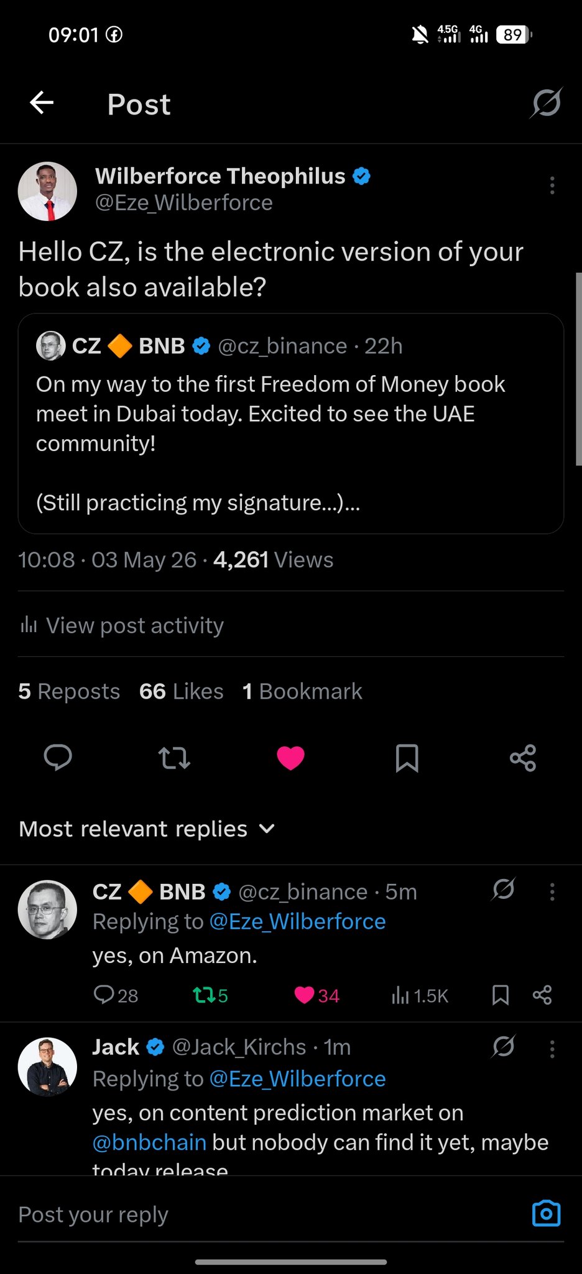Open the 66 Likes list

181,691
